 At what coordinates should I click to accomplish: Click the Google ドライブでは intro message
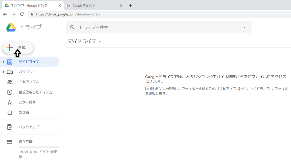[x=216, y=79]
